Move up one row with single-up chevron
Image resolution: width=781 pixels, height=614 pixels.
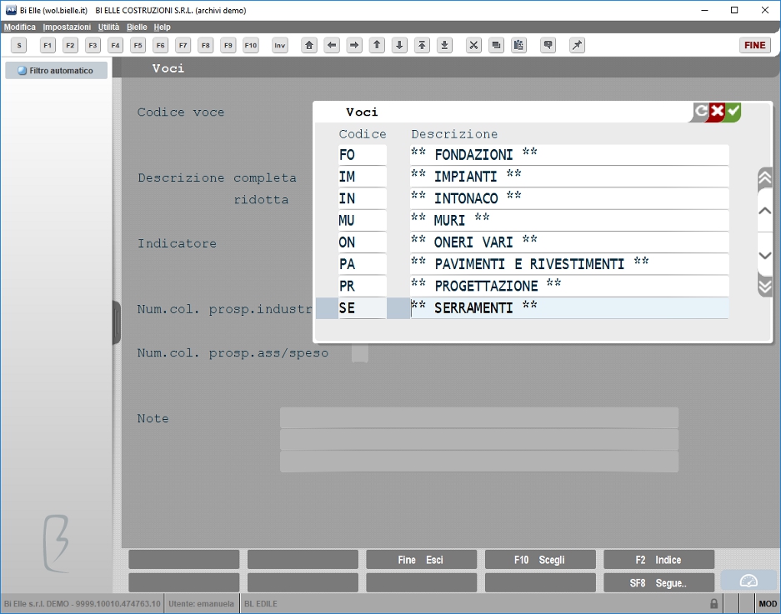pos(764,211)
